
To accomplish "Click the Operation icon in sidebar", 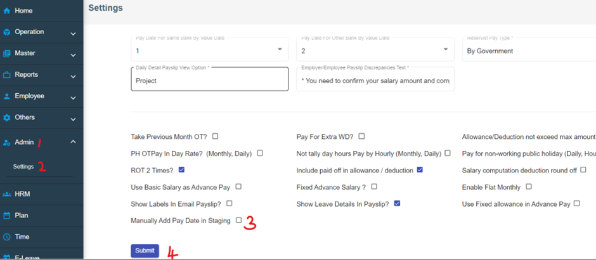I will 7,32.
